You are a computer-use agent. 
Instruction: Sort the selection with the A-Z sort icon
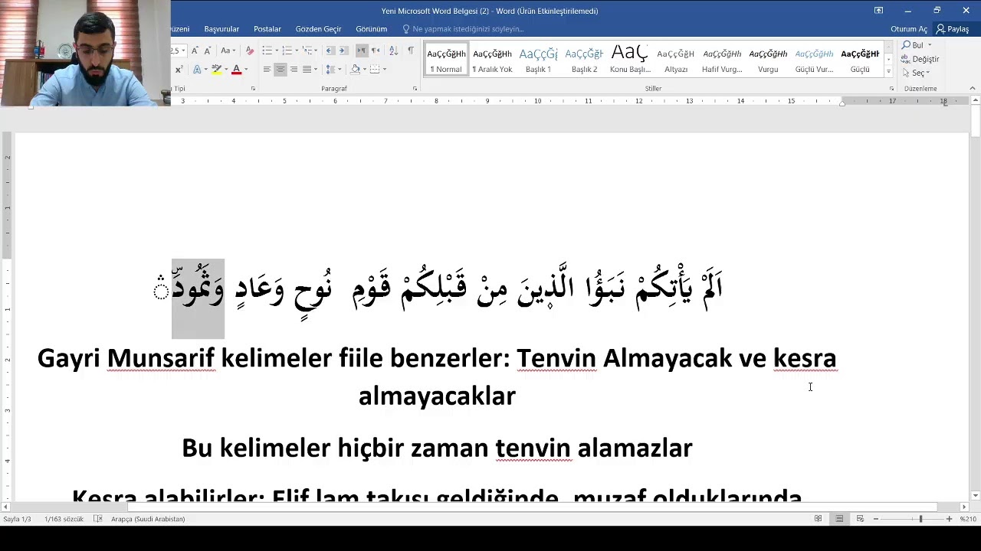393,51
